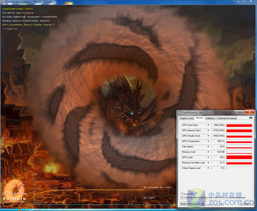Click the 1458.0 MHz shader clock value
Screen dimensions: 257x211
(218, 136)
